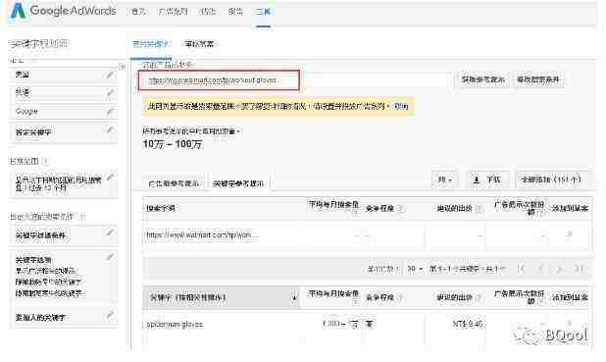Open the rows-per-page 30 dropdown
This screenshot has height=362, width=606.
coord(415,269)
